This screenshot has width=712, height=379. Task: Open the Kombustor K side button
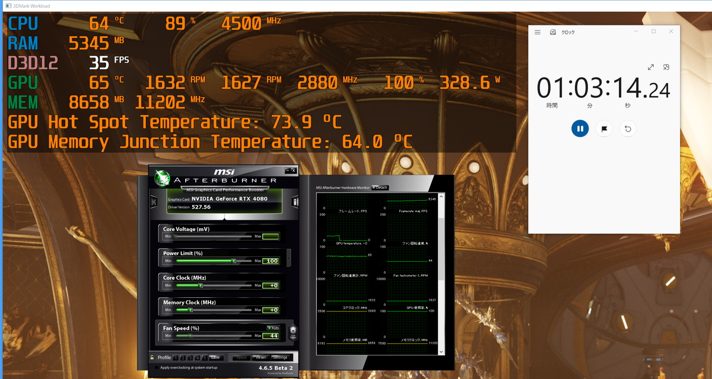pyautogui.click(x=154, y=201)
